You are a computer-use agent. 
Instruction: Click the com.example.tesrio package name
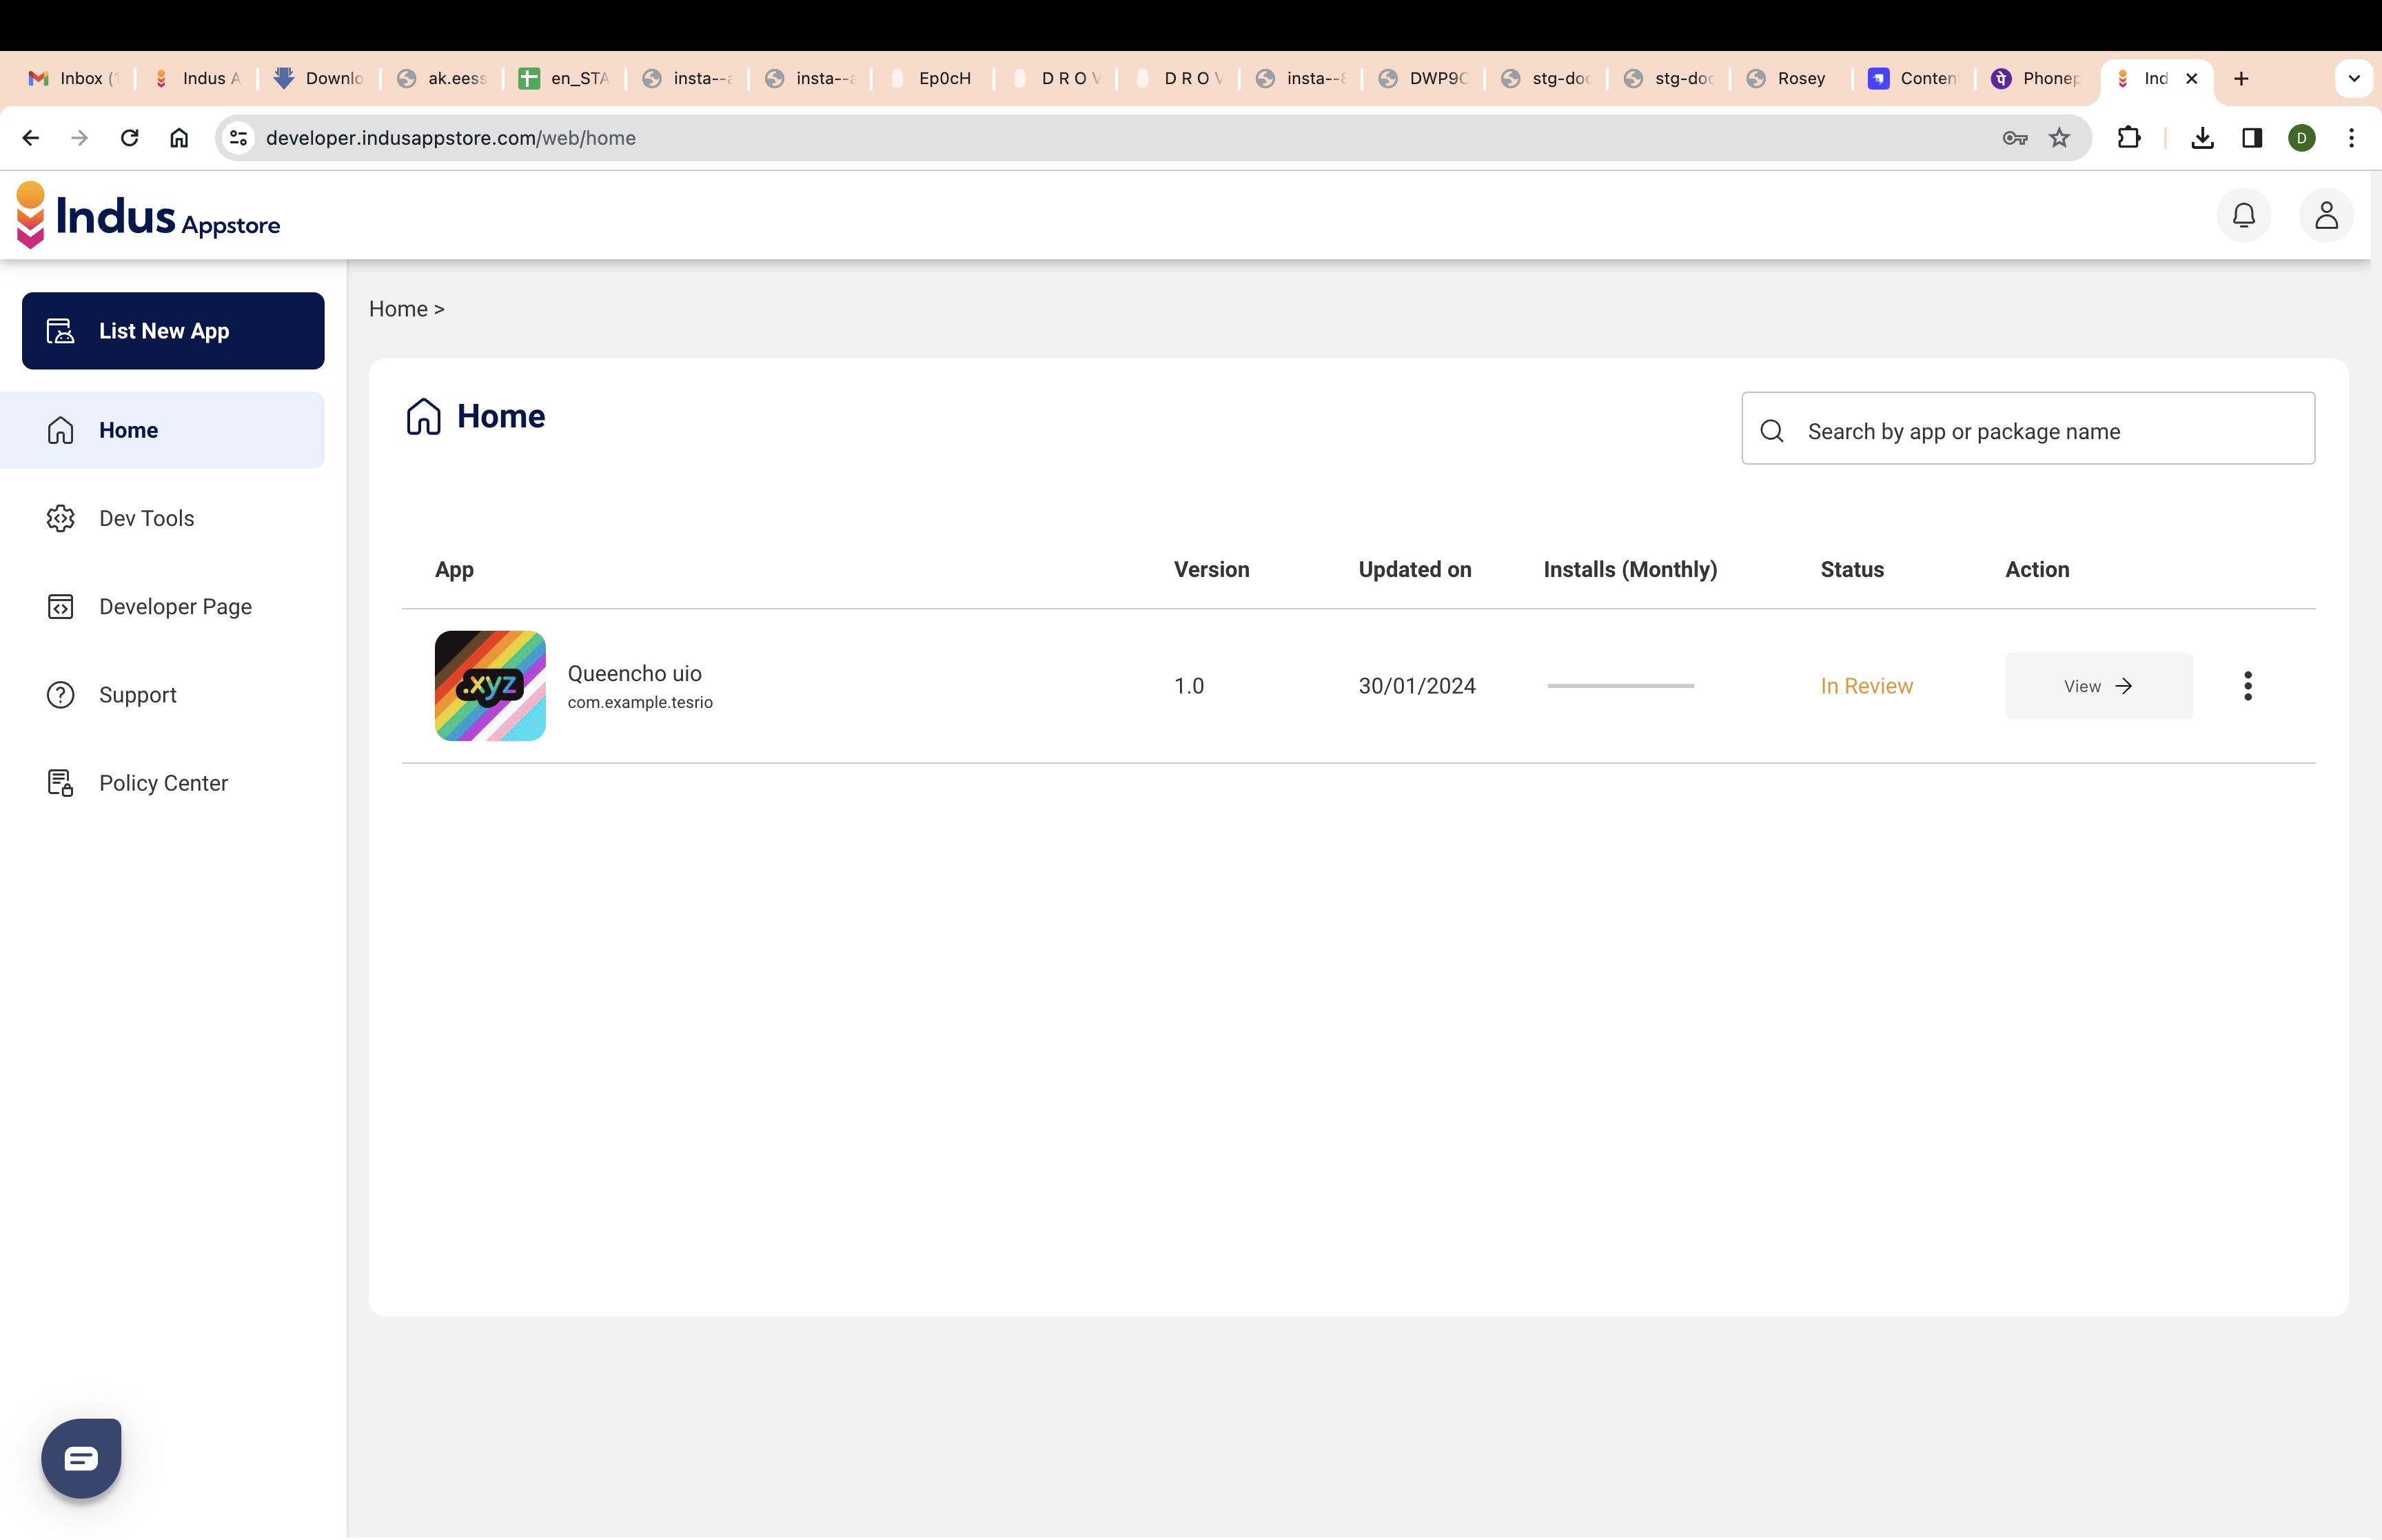coord(640,703)
